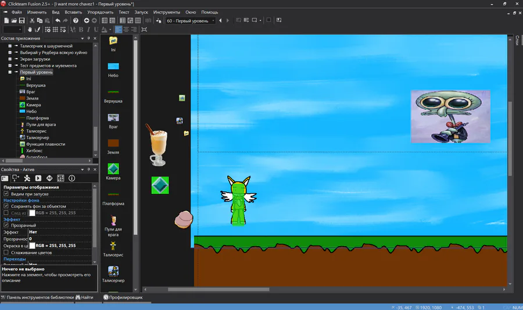Click the New file toolbar icon
Screen dimensions: 523x310
click(x=6, y=21)
